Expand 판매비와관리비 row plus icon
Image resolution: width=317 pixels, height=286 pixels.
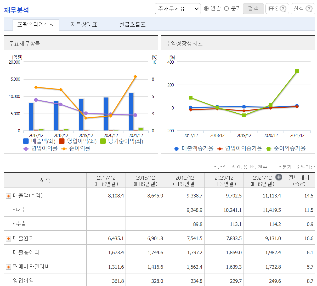tap(9, 267)
